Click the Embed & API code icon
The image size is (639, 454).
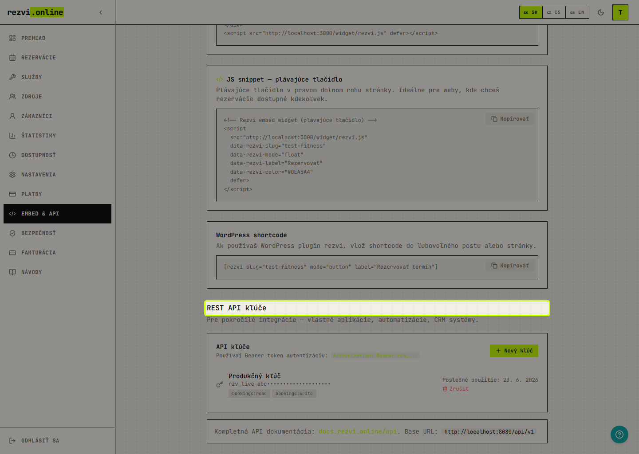coord(12,214)
